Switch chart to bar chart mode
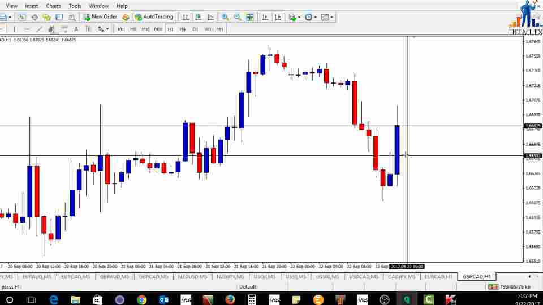 [x=186, y=17]
